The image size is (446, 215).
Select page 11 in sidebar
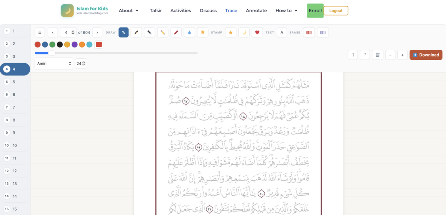pos(15,158)
